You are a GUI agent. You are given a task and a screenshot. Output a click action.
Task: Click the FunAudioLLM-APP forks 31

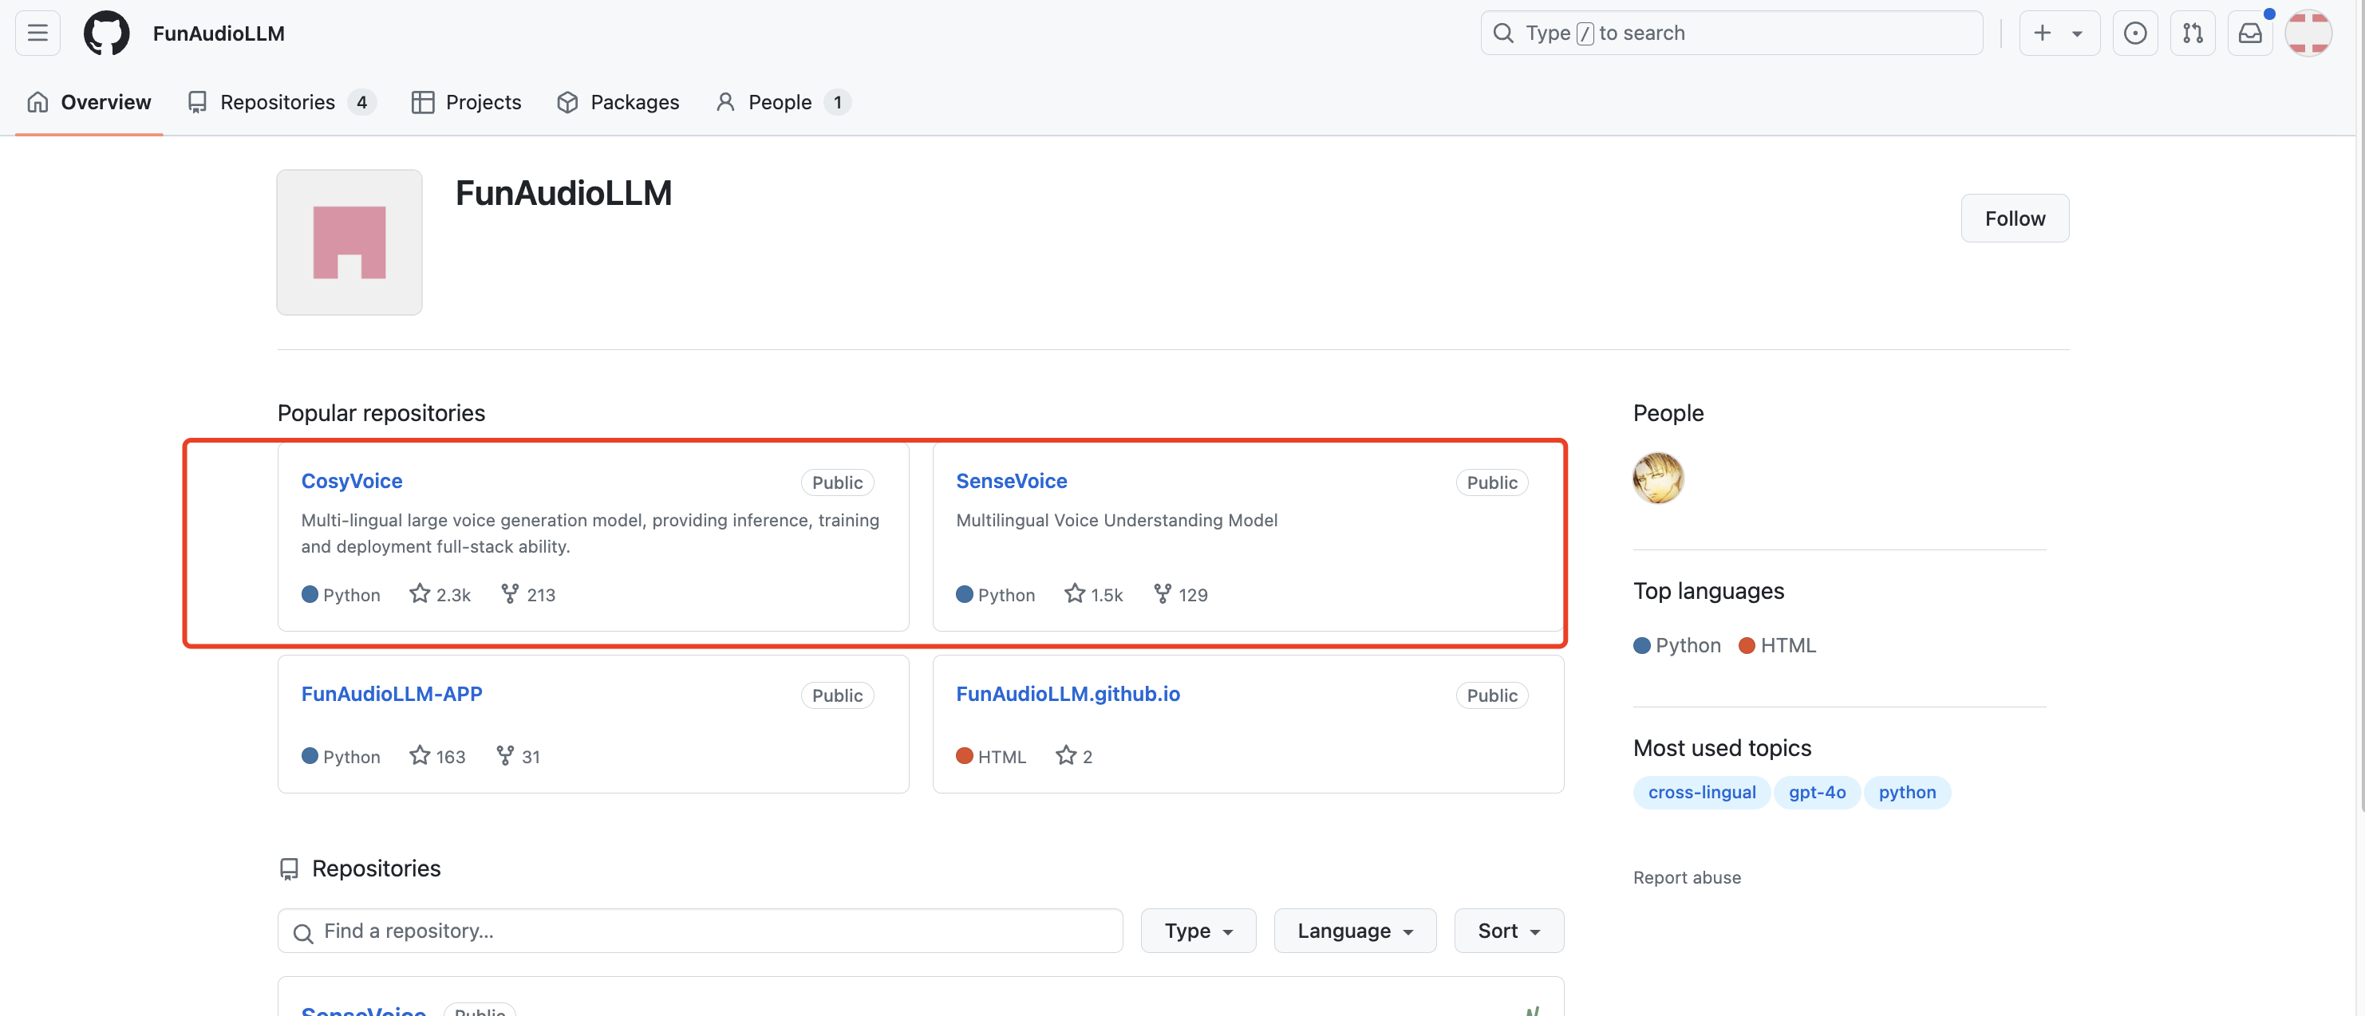click(x=518, y=755)
